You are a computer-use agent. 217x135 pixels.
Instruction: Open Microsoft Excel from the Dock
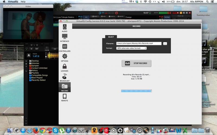(185, 130)
